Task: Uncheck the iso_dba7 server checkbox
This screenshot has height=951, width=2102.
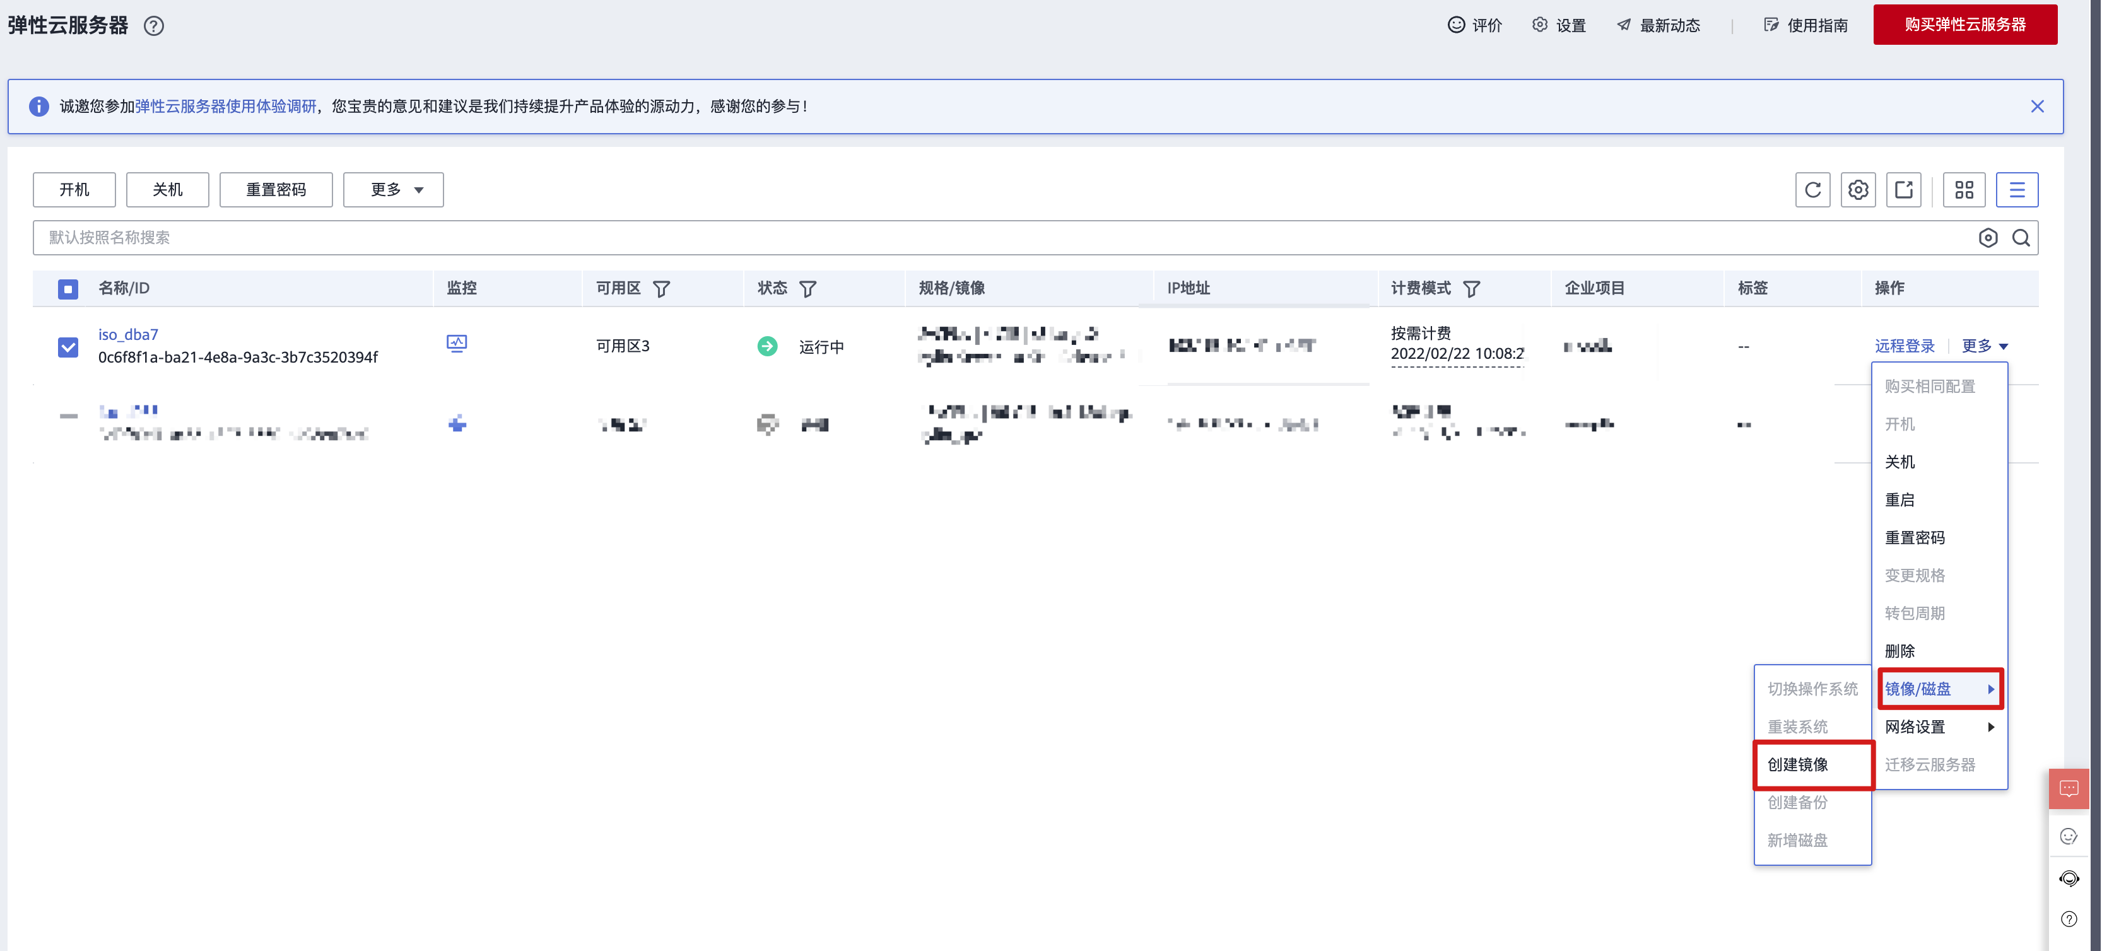Action: (x=68, y=347)
